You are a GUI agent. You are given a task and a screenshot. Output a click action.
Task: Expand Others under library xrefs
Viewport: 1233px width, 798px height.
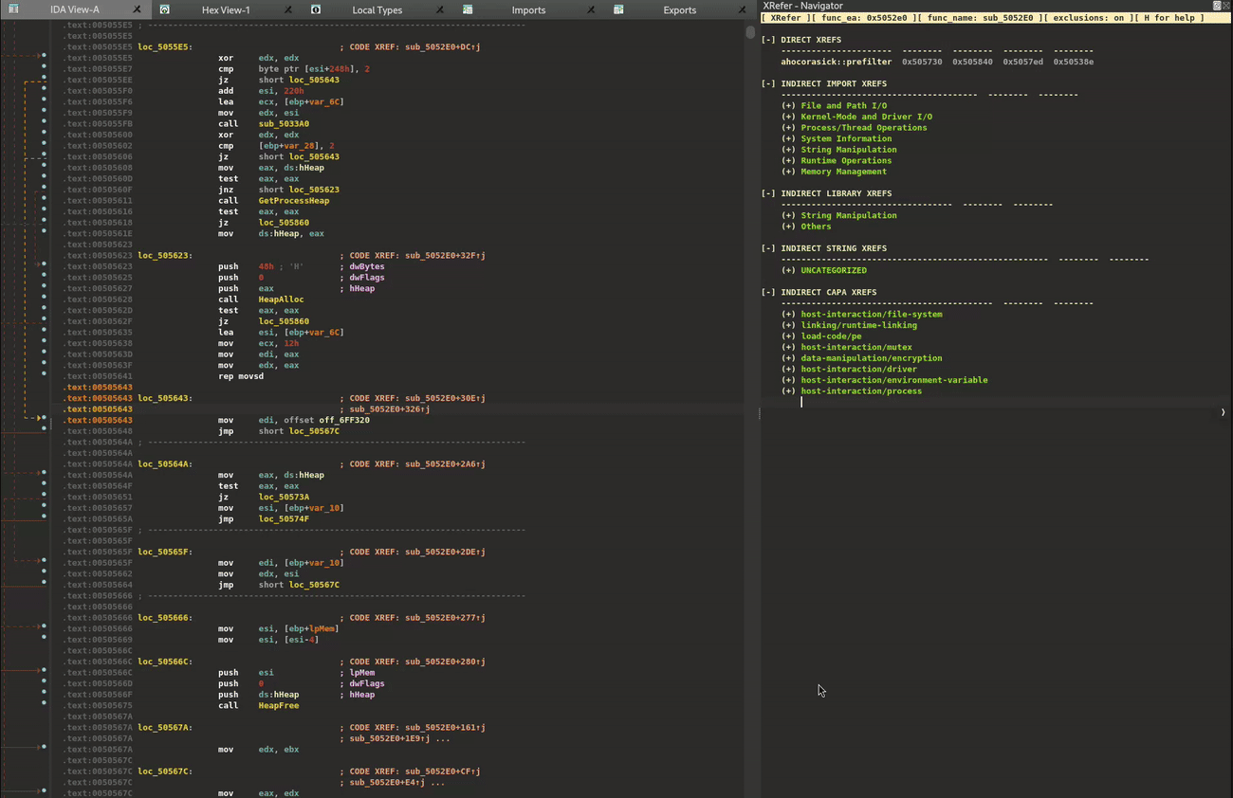pos(788,227)
